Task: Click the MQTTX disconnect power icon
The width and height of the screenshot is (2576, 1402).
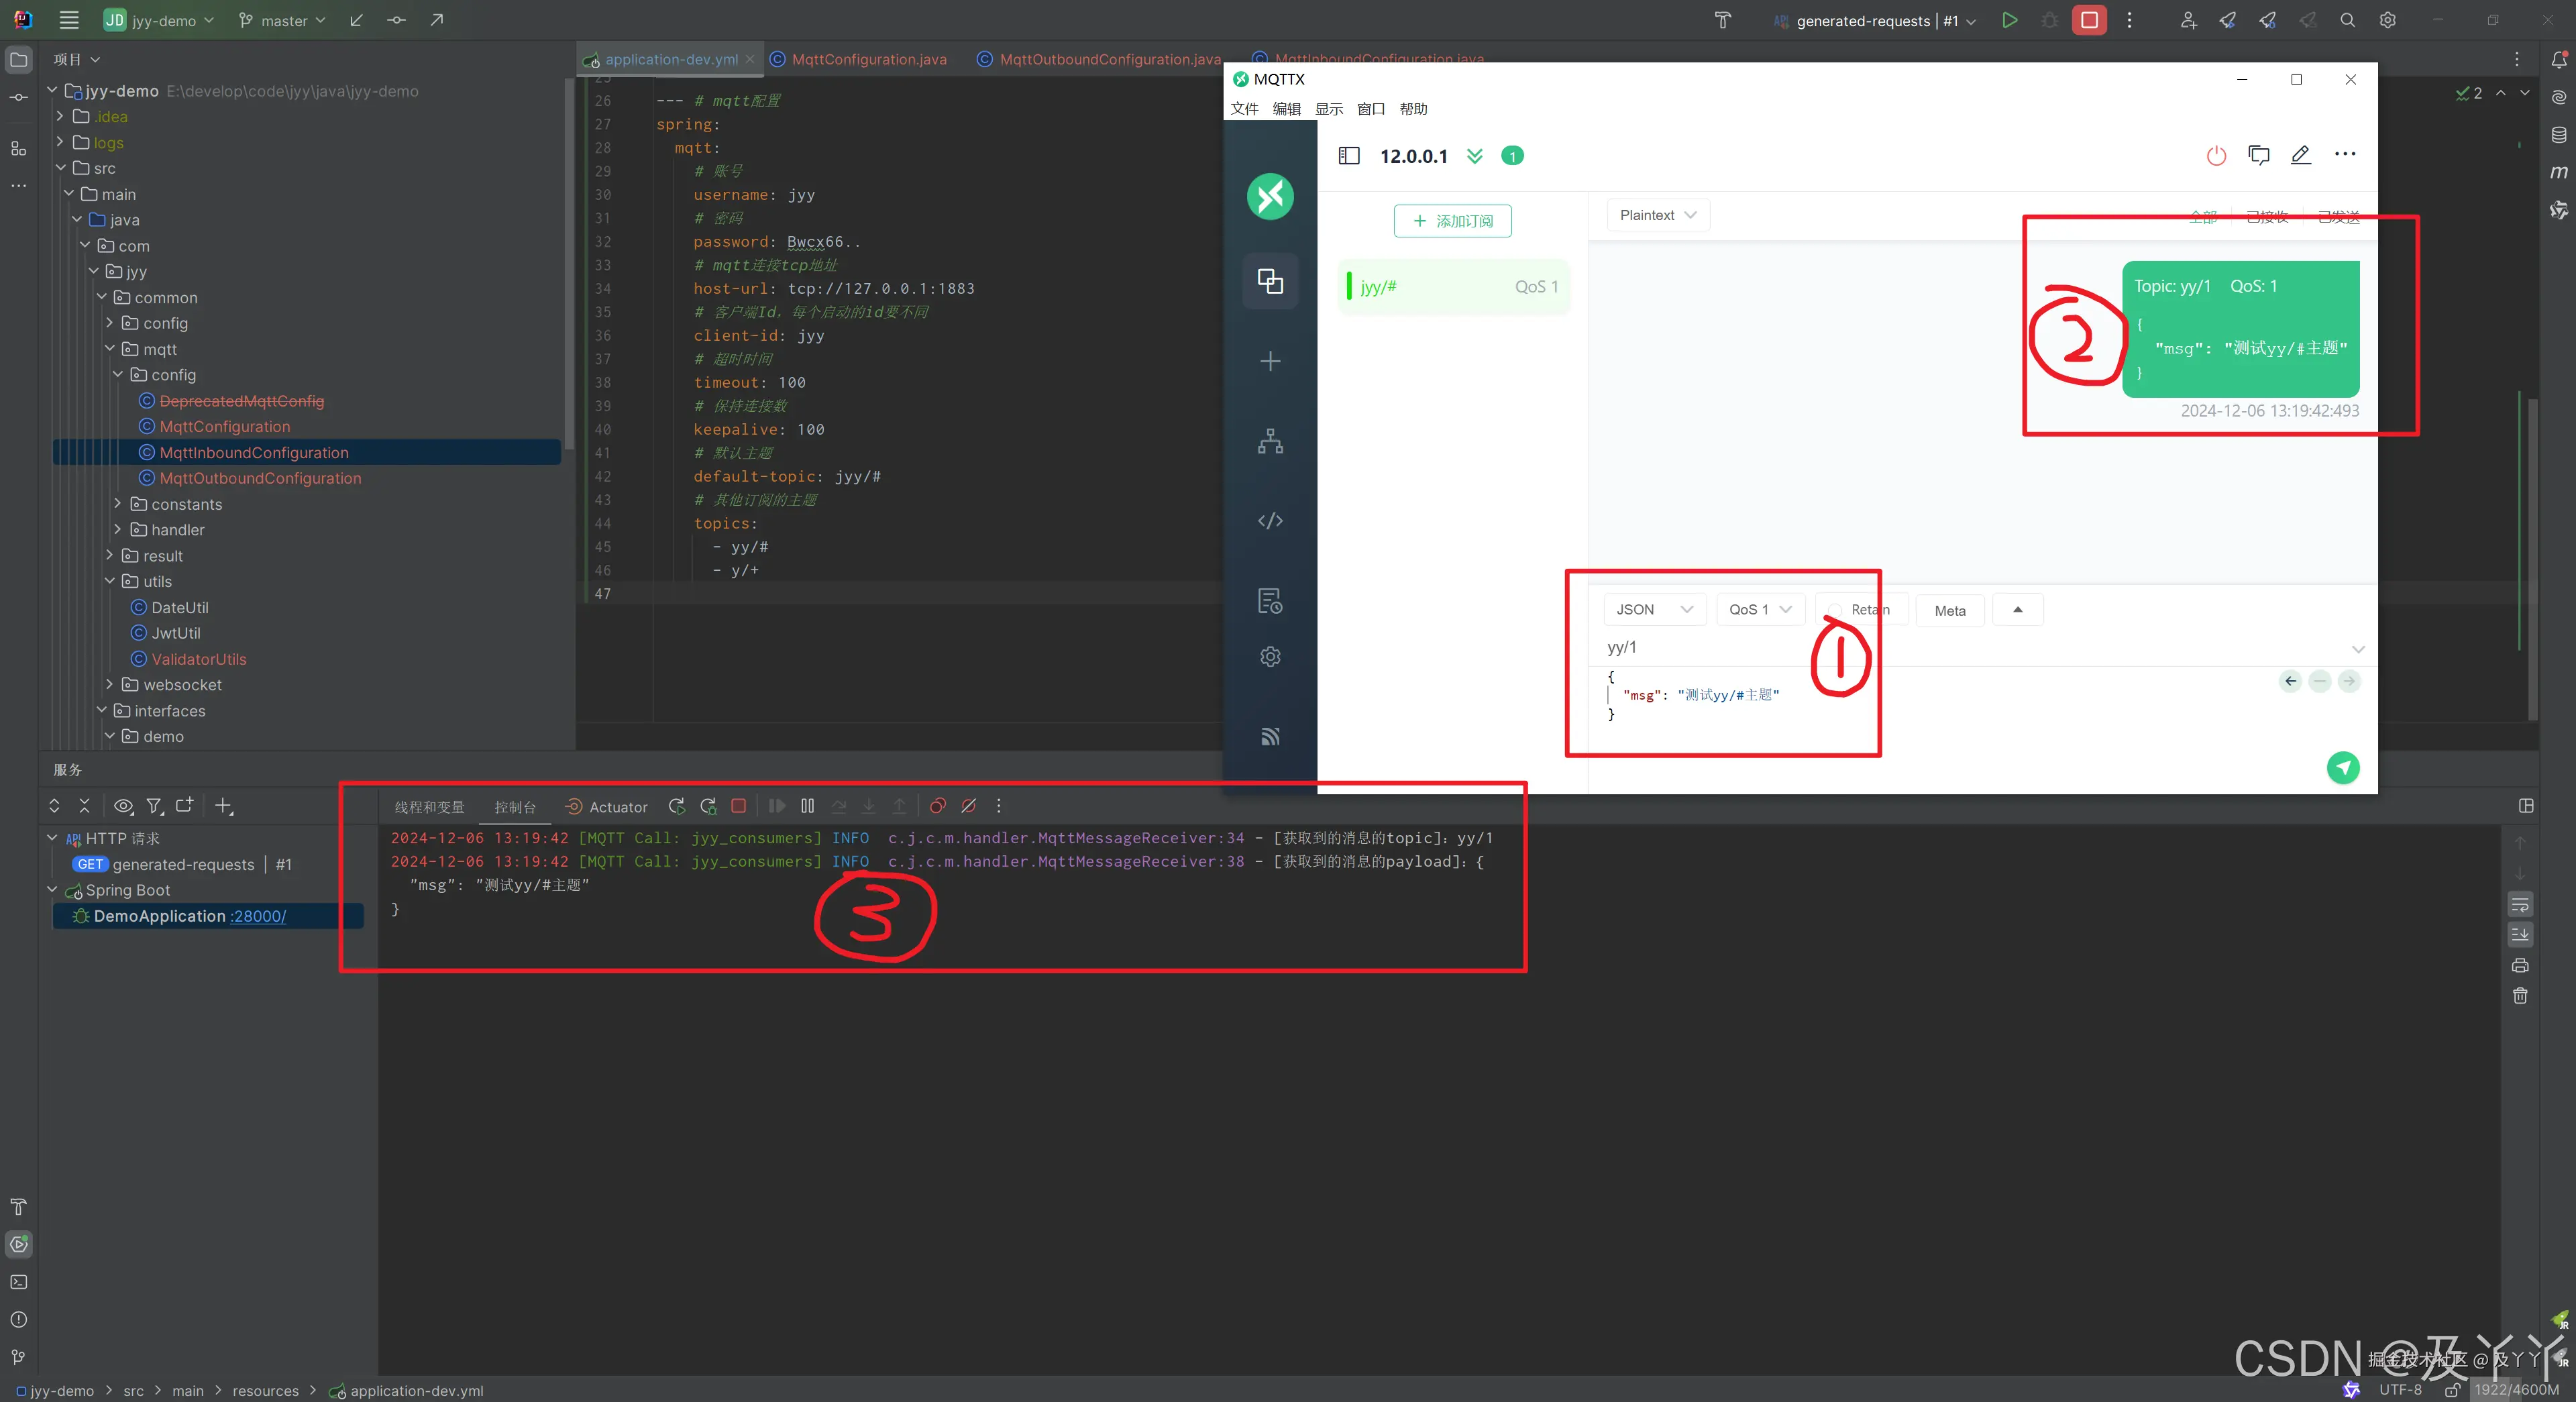Action: pyautogui.click(x=2216, y=155)
